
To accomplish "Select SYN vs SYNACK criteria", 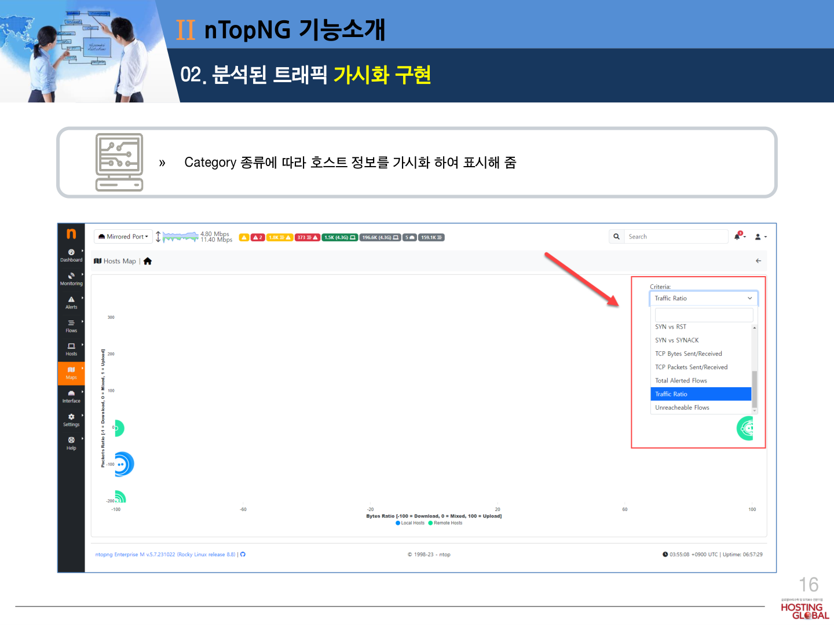I will click(x=701, y=340).
